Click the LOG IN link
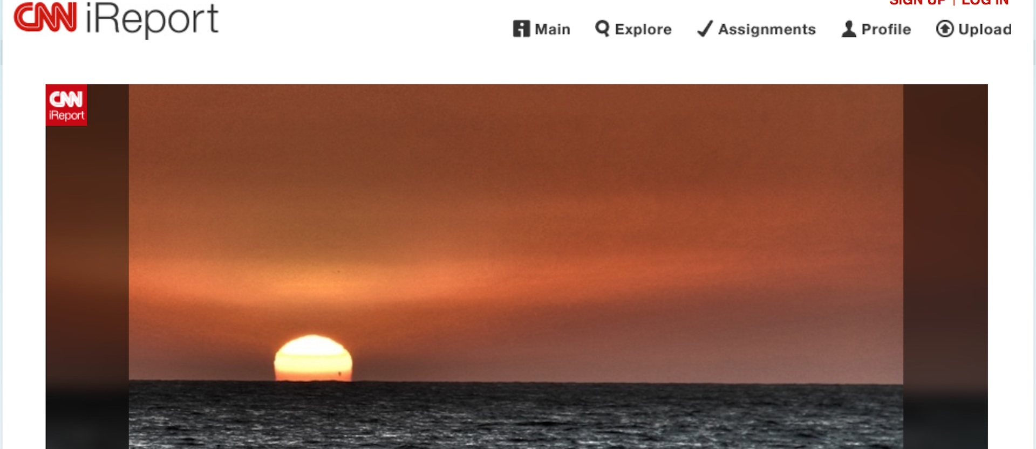This screenshot has width=1036, height=449. tap(985, 2)
